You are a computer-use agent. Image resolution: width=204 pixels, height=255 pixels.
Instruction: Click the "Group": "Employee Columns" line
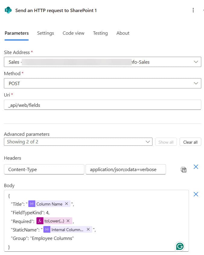pos(42,238)
